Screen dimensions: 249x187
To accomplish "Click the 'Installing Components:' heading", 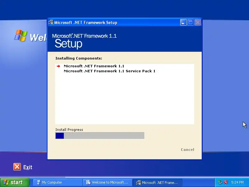I will point(79,58).
